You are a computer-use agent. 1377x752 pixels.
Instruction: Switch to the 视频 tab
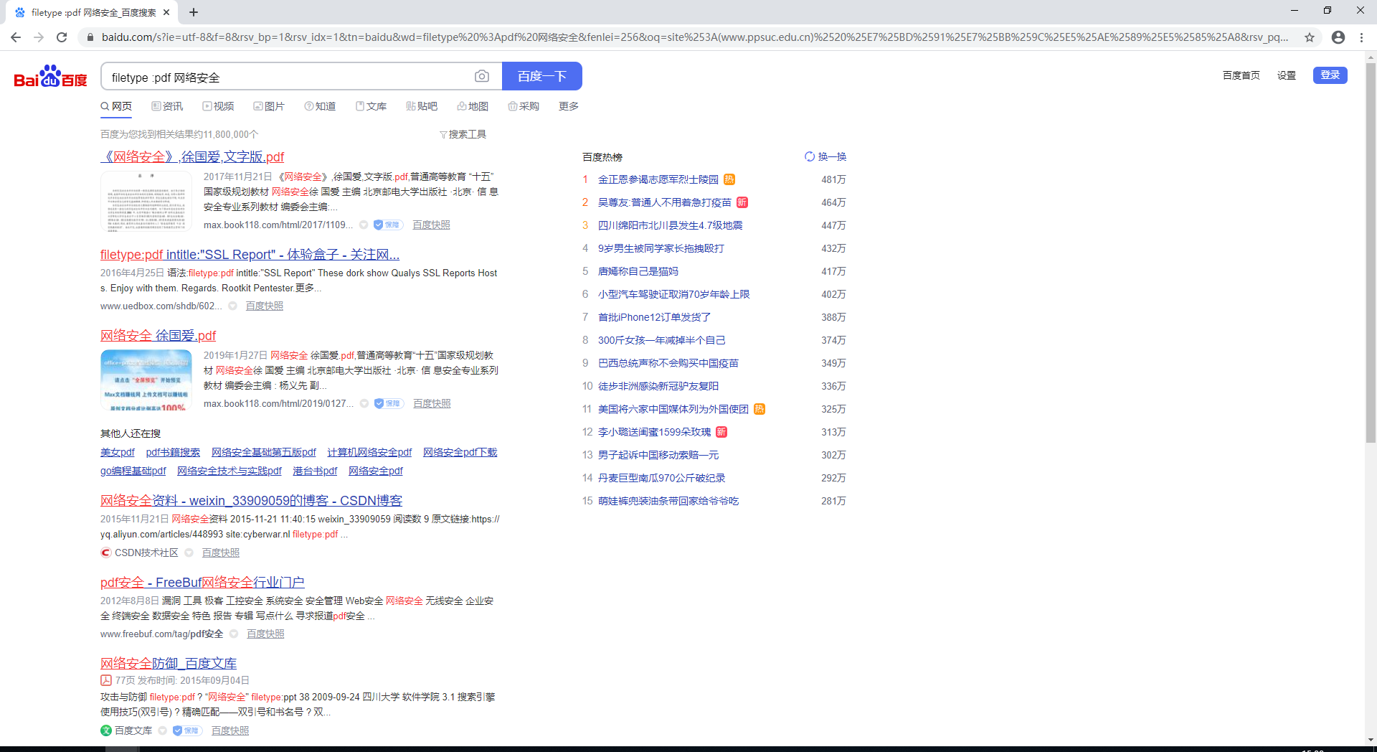218,106
